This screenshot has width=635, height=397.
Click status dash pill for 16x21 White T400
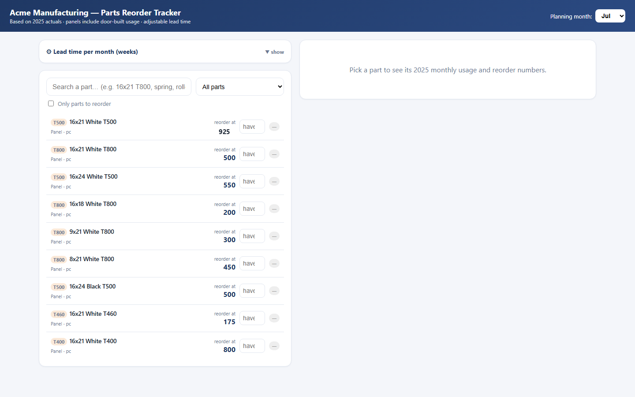pos(274,346)
